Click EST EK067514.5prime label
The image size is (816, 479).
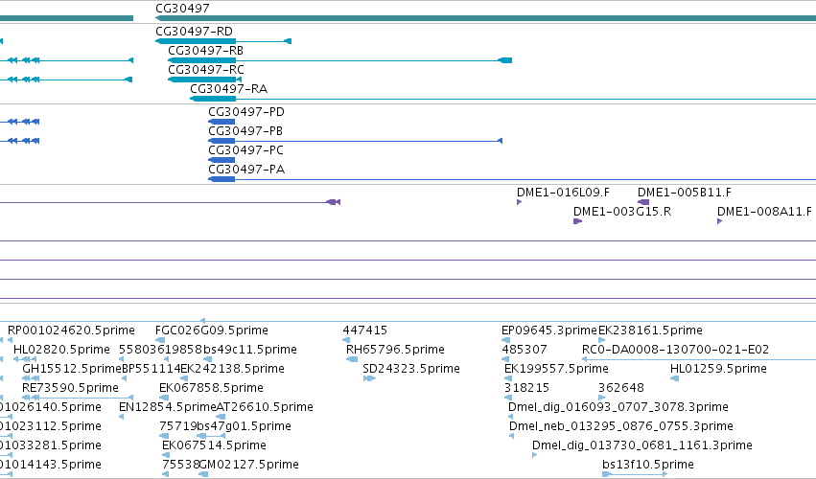point(214,445)
